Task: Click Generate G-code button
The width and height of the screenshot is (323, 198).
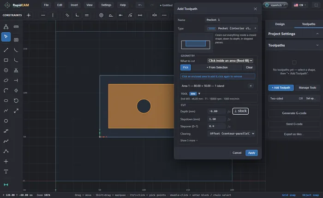Action: (294, 113)
